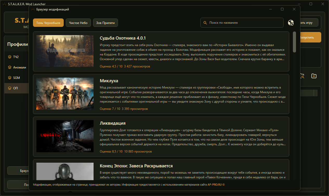Screen dimensions: 329x196
Task: Click the Судьба Охотника 4.0.1 title
Action: pyautogui.click(x=123, y=38)
